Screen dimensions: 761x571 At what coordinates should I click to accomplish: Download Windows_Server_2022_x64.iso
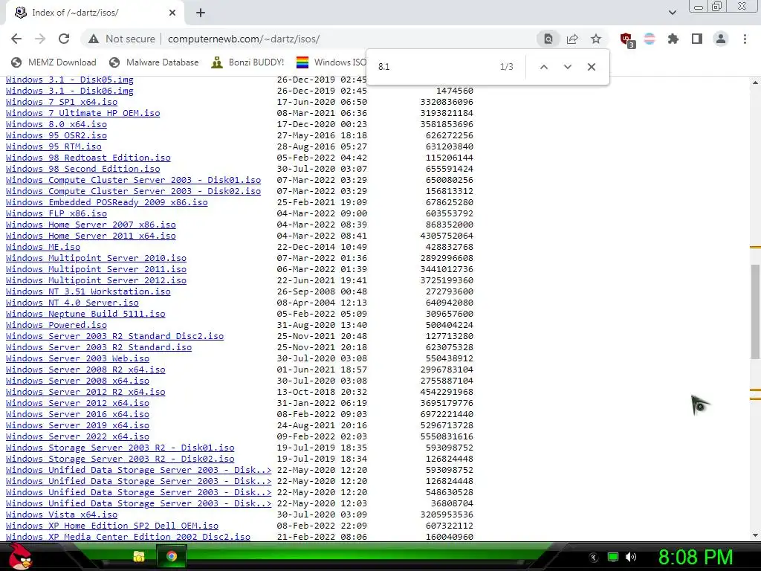tap(77, 436)
